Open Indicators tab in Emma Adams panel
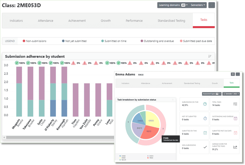245x165 pixels. point(125,83)
